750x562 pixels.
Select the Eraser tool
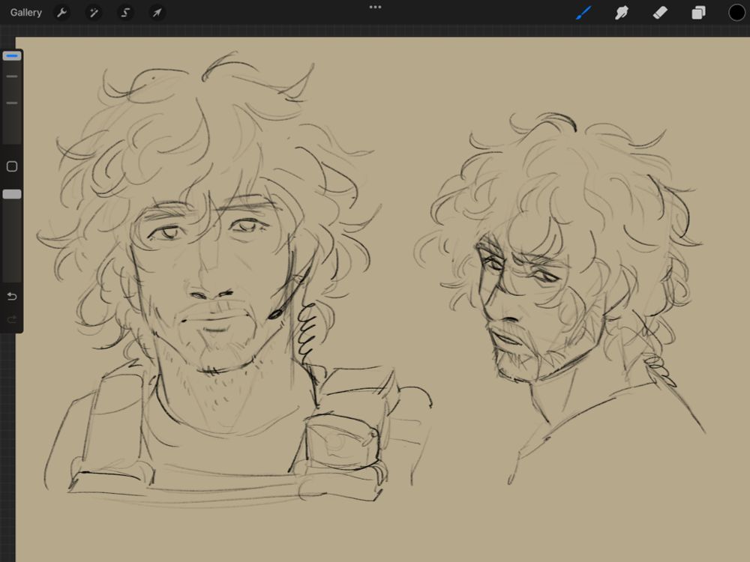pyautogui.click(x=660, y=13)
